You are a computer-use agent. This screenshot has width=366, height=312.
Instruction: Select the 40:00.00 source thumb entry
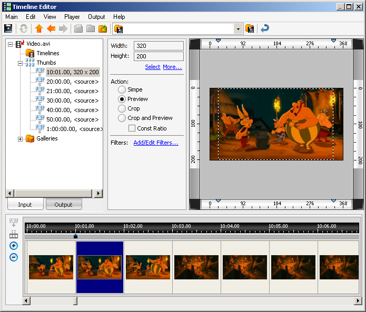tap(73, 110)
